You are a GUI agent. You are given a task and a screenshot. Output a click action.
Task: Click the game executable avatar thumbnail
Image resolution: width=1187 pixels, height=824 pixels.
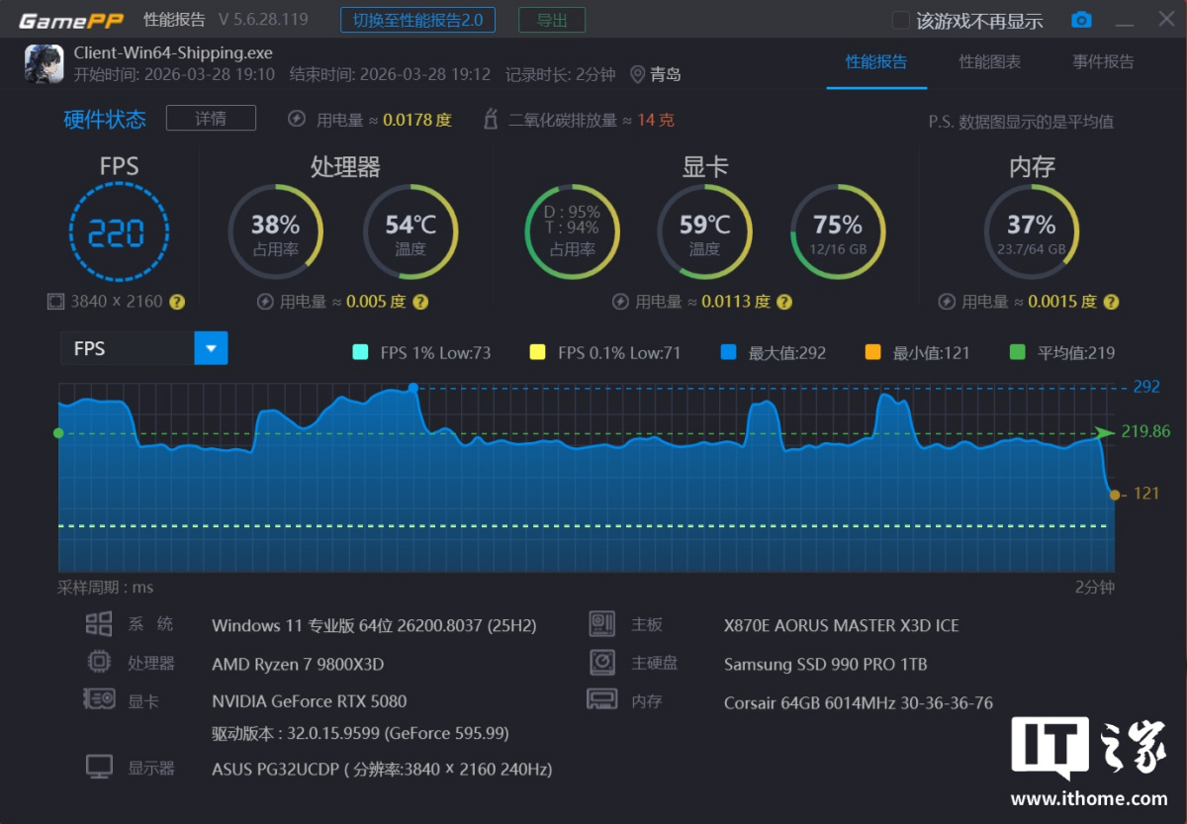tap(45, 63)
